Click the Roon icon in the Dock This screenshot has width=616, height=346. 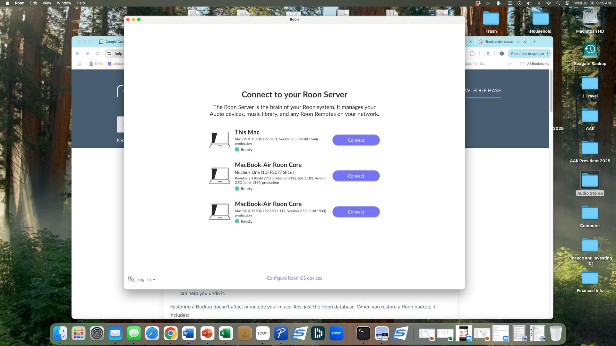pos(262,334)
